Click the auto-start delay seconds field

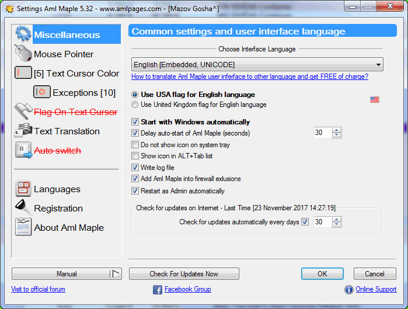tap(323, 133)
